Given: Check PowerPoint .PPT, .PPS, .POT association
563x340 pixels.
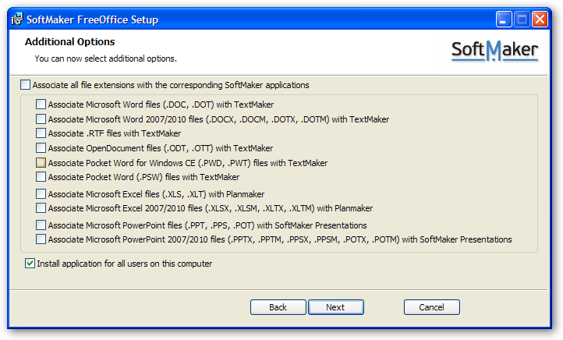Looking at the screenshot, I should coord(41,225).
